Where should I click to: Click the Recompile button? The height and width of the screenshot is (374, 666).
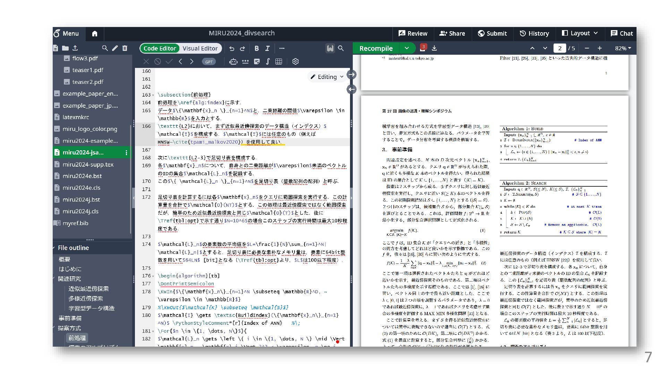(376, 48)
